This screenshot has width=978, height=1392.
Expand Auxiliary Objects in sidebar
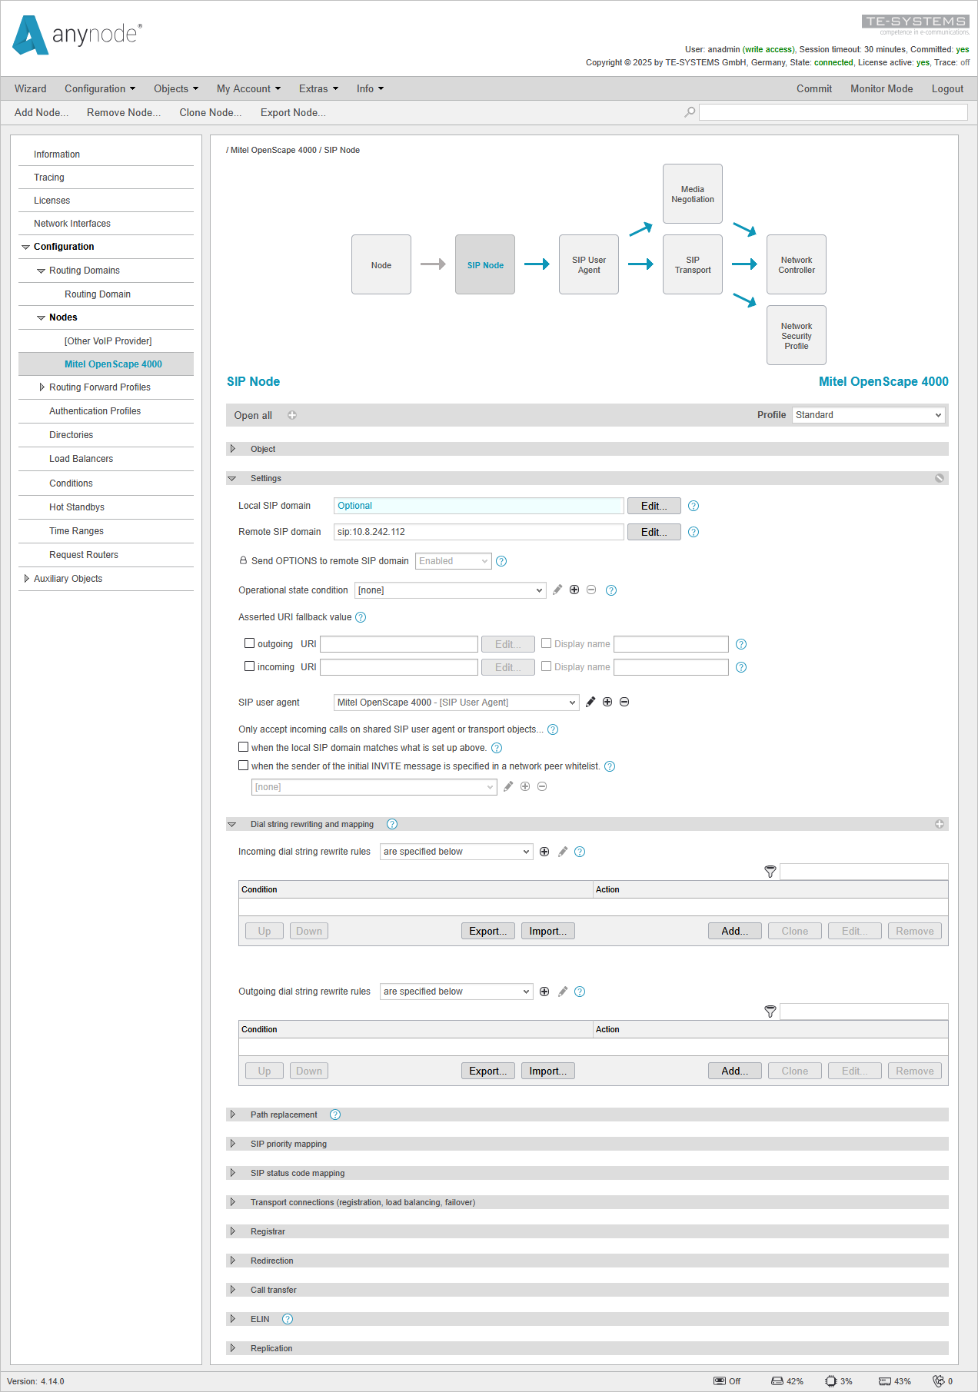click(26, 579)
